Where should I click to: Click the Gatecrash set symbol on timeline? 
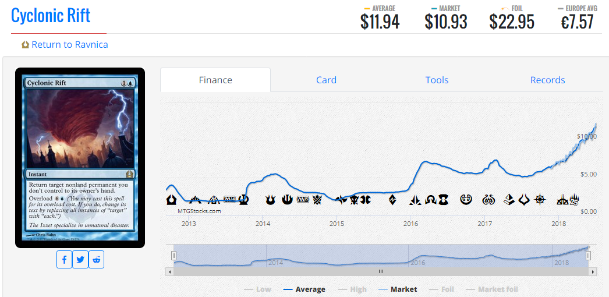(x=195, y=200)
